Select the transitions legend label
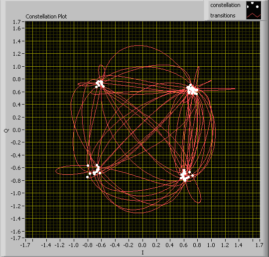 pyautogui.click(x=223, y=15)
